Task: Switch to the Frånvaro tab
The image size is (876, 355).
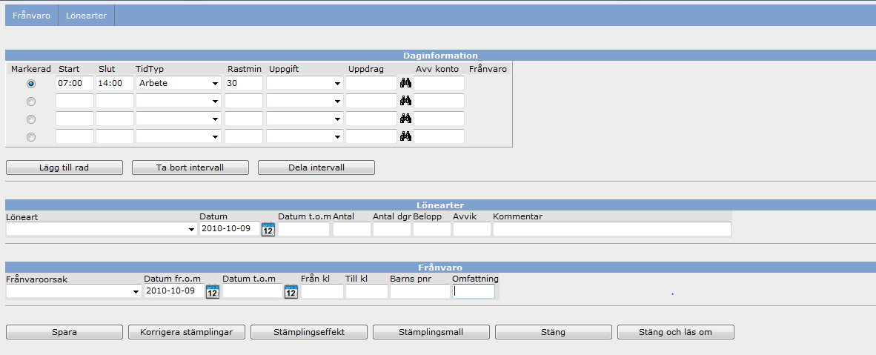Action: tap(31, 16)
